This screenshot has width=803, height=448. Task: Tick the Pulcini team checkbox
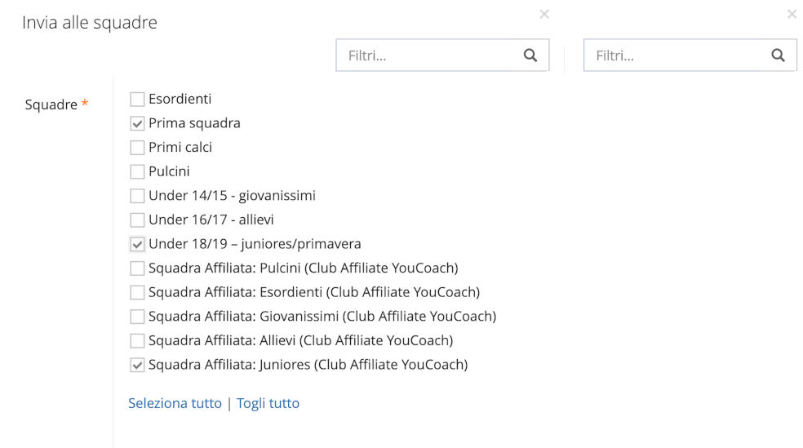[x=137, y=172]
